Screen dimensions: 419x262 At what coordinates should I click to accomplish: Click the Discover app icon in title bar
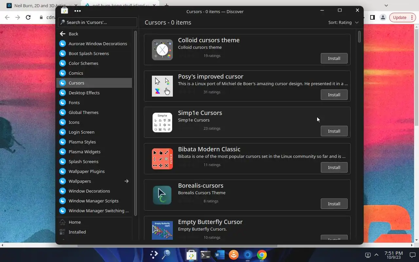point(64,11)
